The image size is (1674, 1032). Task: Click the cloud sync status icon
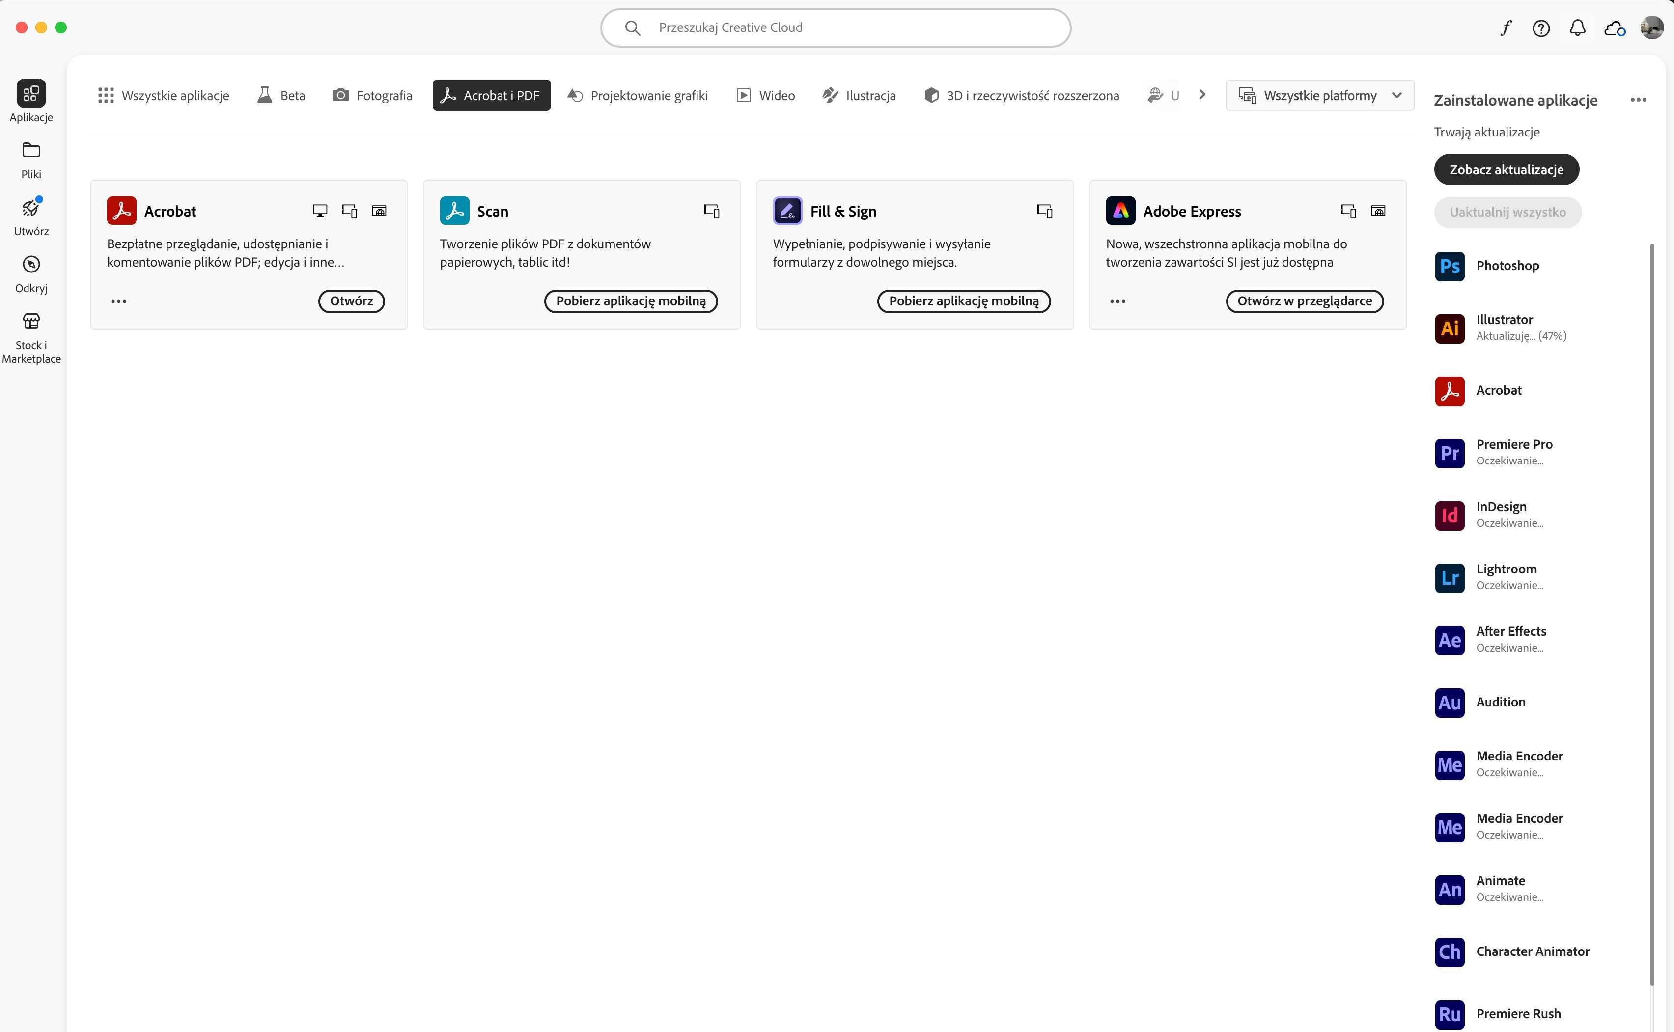[1614, 28]
